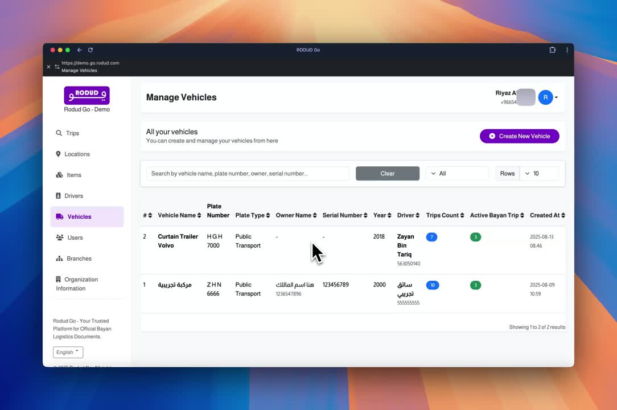Click driver name سائق تجريبي
The width and height of the screenshot is (617, 410).
[x=405, y=289]
